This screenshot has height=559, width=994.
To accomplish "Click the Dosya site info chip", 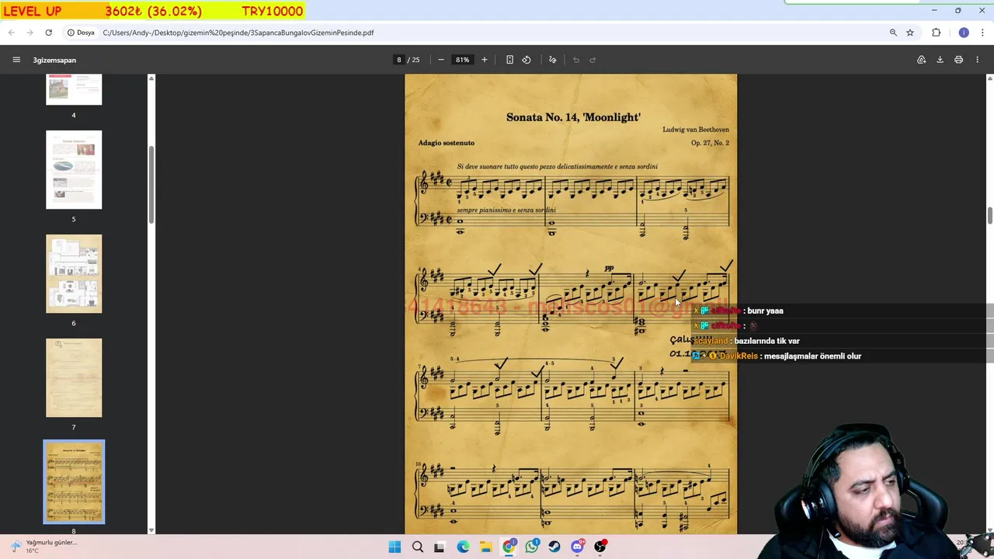I will point(81,33).
